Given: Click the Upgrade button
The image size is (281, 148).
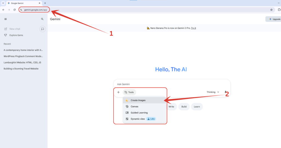Looking at the screenshot, I should [x=274, y=19].
